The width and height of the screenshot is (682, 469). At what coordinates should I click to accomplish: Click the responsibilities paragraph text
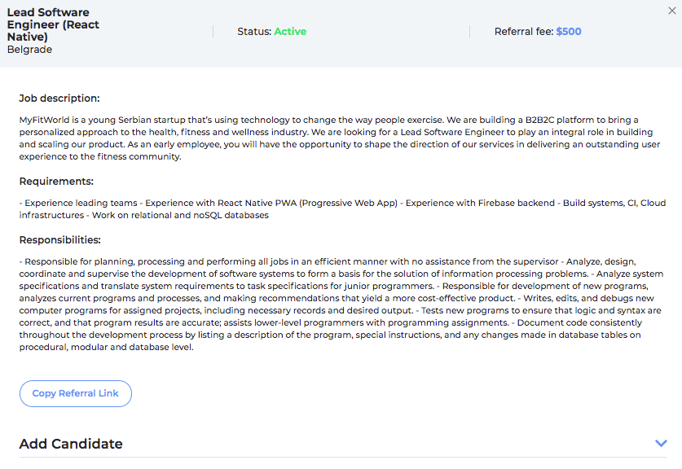[341, 305]
